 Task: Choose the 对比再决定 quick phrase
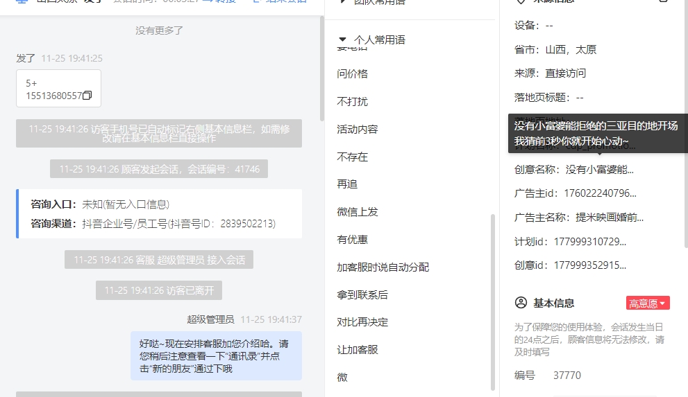click(362, 322)
